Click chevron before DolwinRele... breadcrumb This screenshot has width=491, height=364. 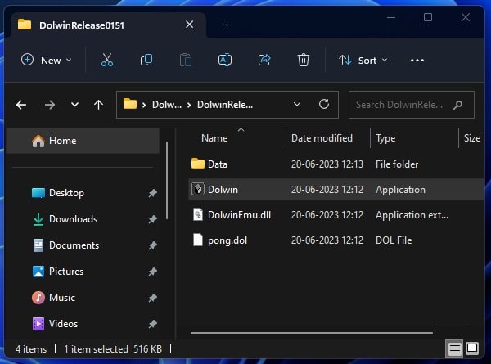[189, 105]
